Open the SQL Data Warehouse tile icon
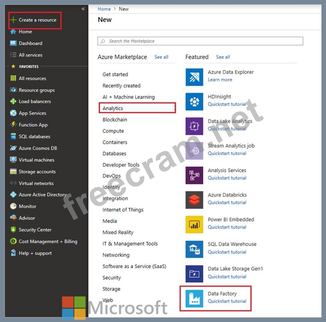The image size is (326, 322). pyautogui.click(x=194, y=249)
